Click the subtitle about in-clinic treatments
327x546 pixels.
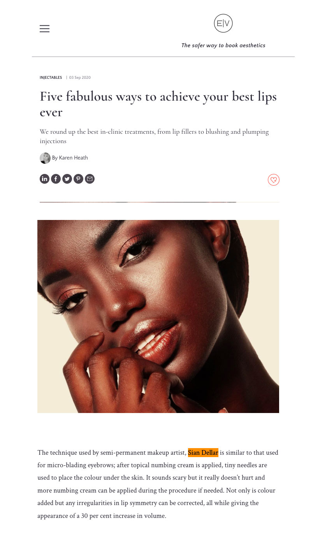tap(154, 136)
